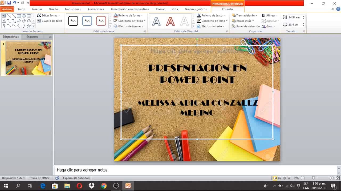Image resolution: width=341 pixels, height=191 pixels.
Task: Switch to the Esquema pane tab
Action: 32,37
